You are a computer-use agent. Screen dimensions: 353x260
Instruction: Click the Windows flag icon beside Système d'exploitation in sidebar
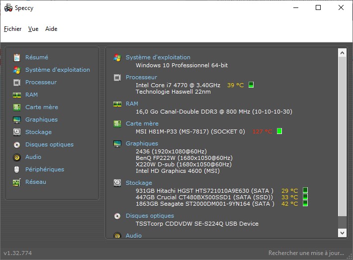click(17, 70)
